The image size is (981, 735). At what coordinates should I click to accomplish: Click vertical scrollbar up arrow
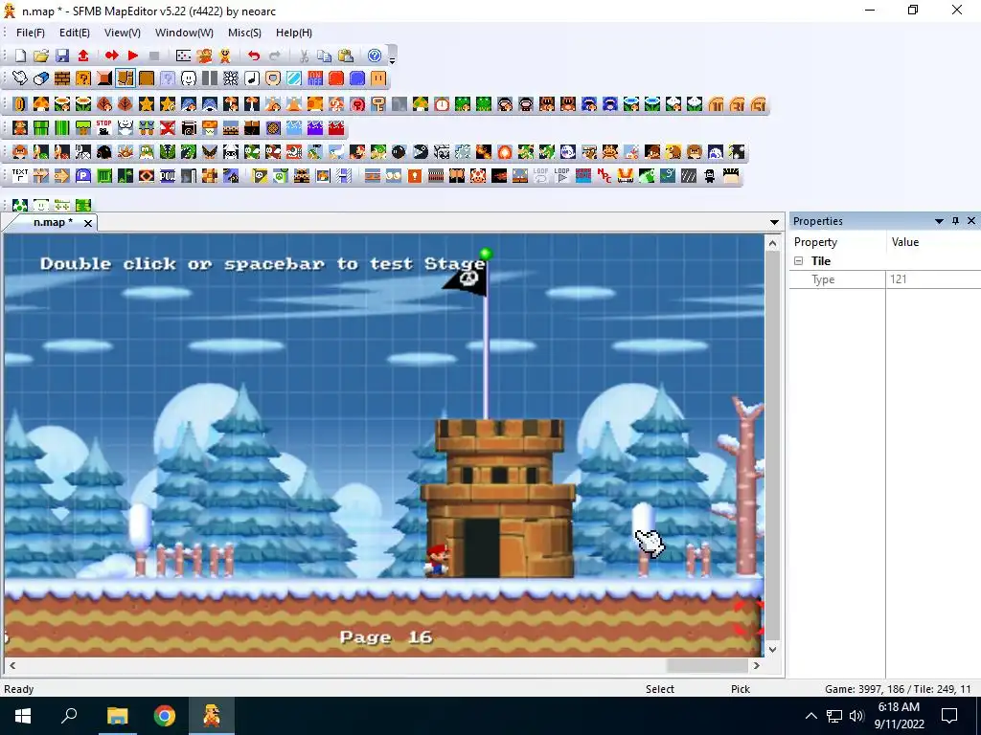pyautogui.click(x=772, y=243)
